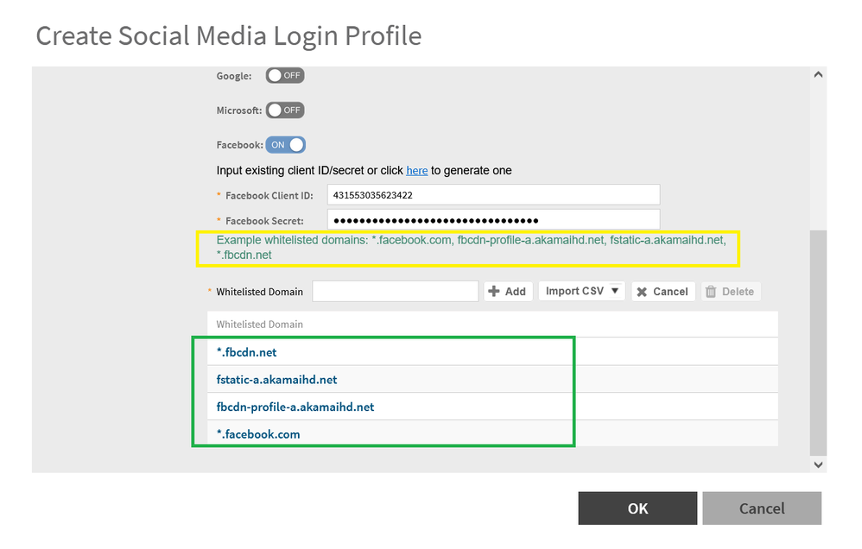This screenshot has width=862, height=549.
Task: Open the Import CSV dropdown
Action: point(582,292)
